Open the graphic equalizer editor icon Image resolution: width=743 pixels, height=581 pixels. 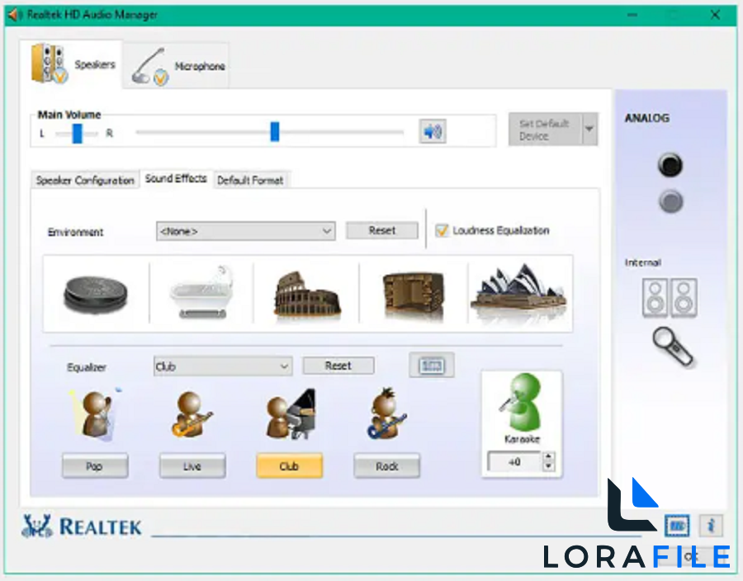click(x=431, y=365)
